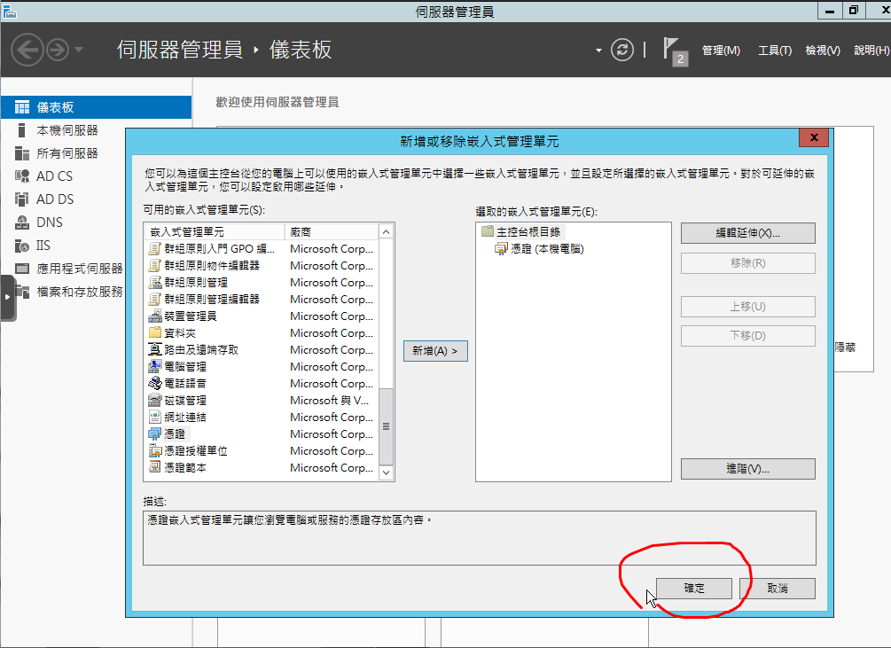Screen dimensions: 891x648
Task: Click the refresh icon in header
Action: pos(622,50)
